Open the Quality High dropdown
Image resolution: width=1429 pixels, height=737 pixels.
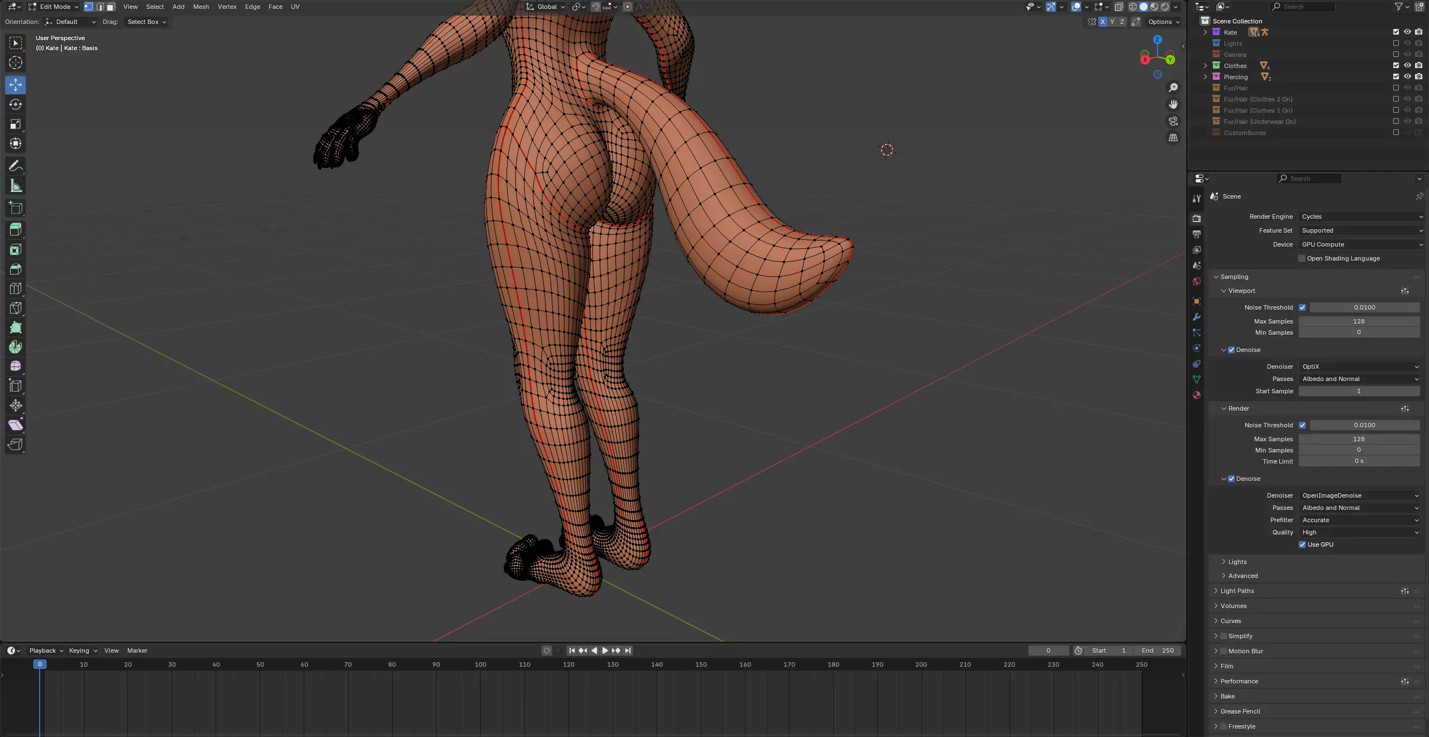(x=1360, y=532)
